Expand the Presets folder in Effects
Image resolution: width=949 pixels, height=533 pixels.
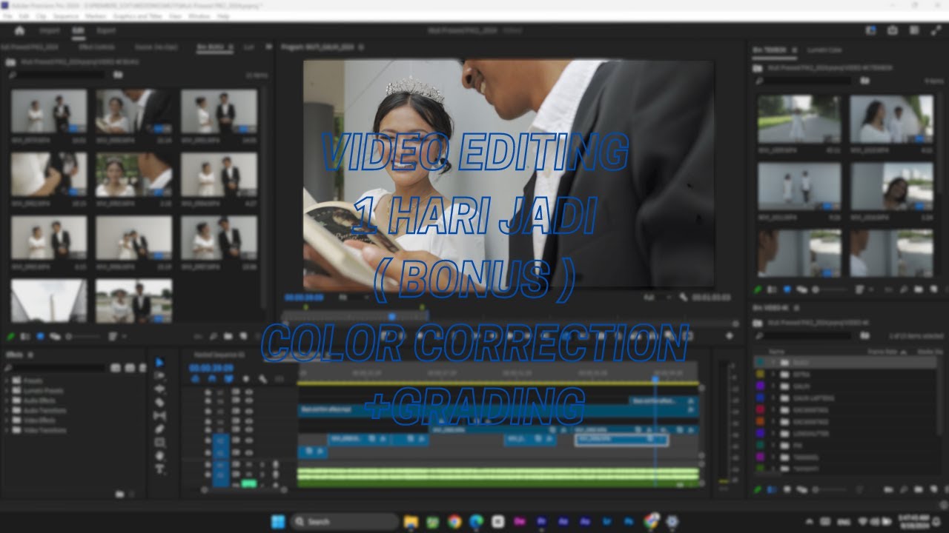pyautogui.click(x=7, y=381)
